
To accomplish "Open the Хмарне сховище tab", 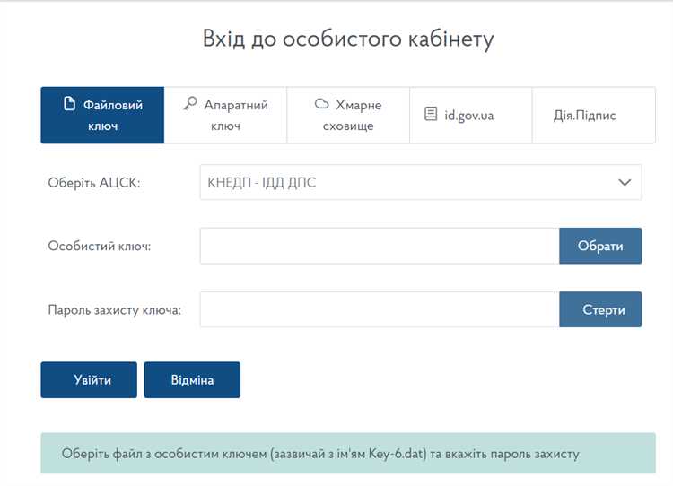I will (348, 115).
